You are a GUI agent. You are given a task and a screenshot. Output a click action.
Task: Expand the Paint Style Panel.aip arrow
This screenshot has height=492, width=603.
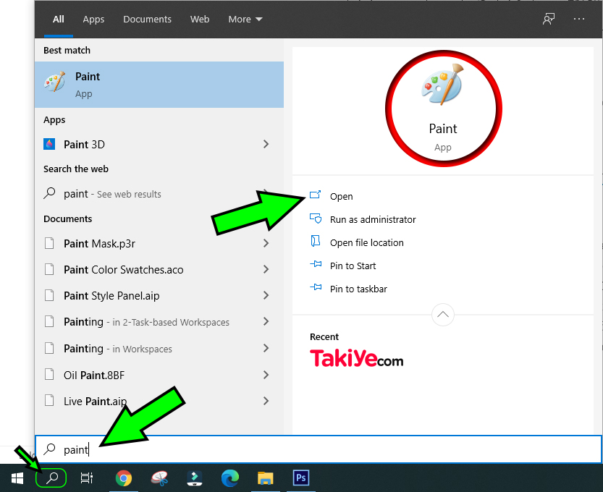[x=266, y=296]
